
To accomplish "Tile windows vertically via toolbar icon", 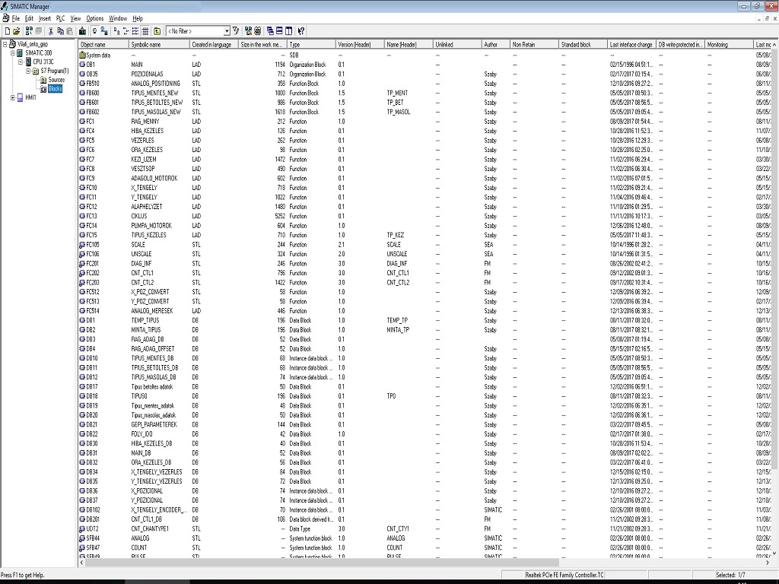I will click(288, 30).
